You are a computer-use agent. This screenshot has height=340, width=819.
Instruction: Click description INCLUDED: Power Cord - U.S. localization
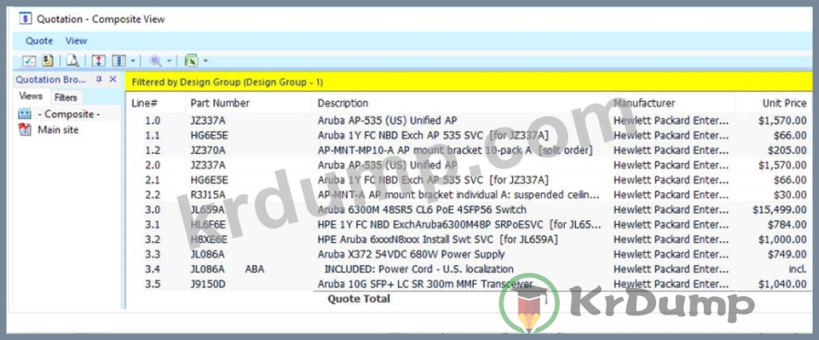[419, 269]
